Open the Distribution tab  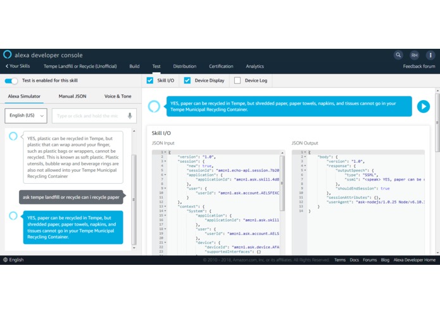point(185,67)
